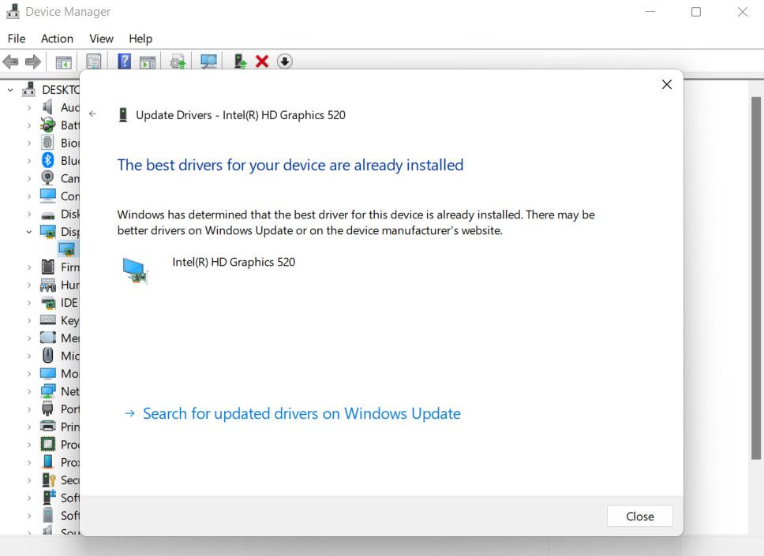This screenshot has height=556, width=764.
Task: Disable device via the down-arrow toolbar icon
Action: (x=284, y=62)
